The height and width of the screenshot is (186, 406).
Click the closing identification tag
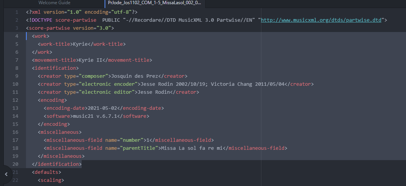57,164
